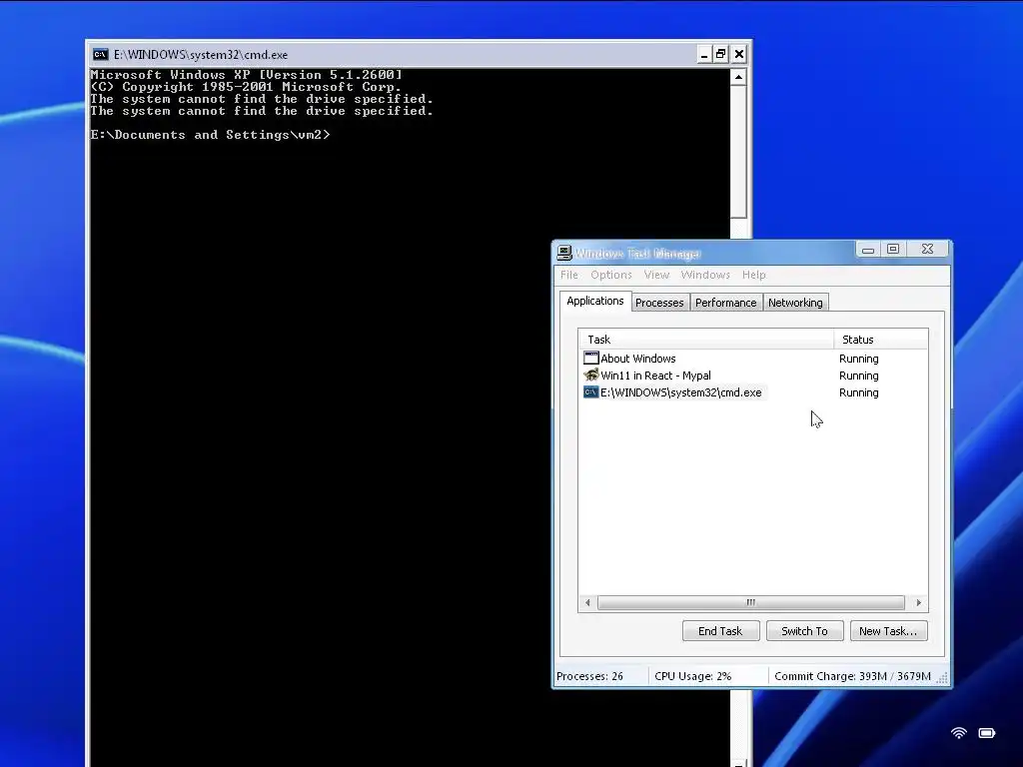
Task: Click the cmd window vertical scroll thumb
Action: 738,152
